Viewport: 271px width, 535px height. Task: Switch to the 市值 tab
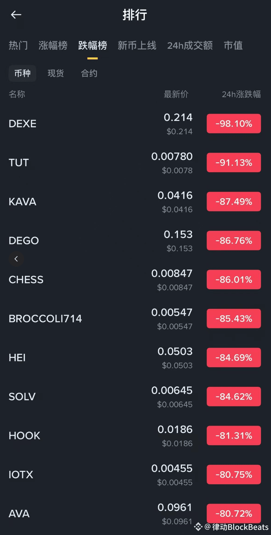coord(233,45)
